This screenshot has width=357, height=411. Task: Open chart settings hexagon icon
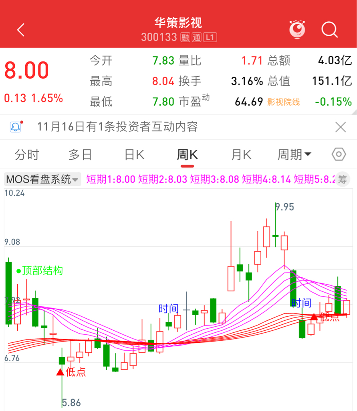(x=339, y=154)
